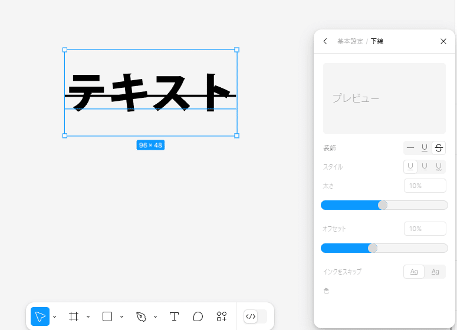Expand the Frame tool dropdown arrow
Screen dimensions: 457x330
click(x=88, y=316)
